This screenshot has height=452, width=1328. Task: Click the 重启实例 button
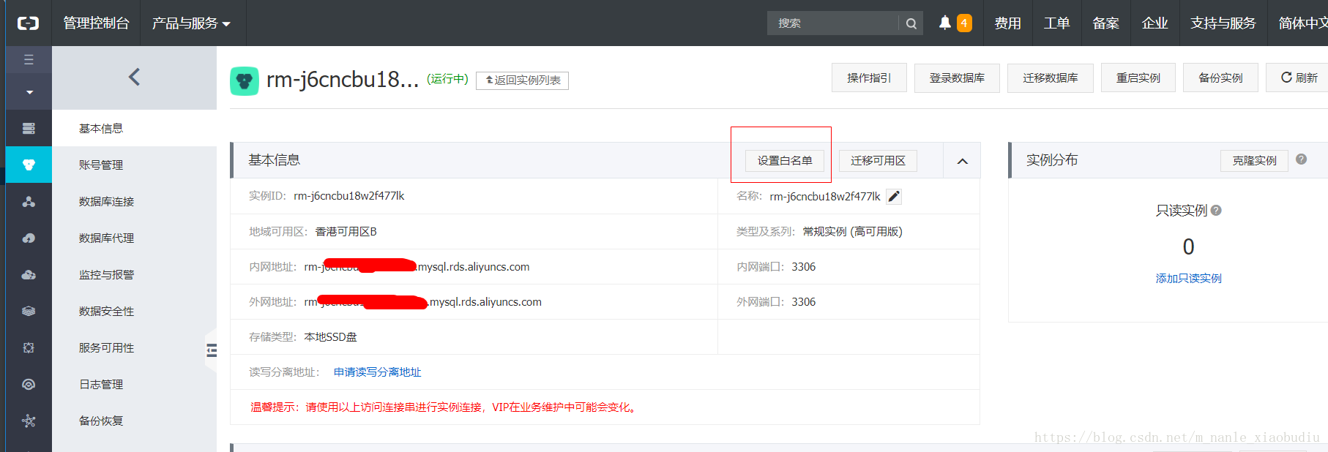pos(1138,78)
